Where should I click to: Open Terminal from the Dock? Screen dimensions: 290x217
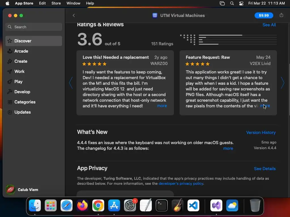162,205
